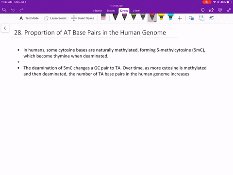This screenshot has width=233, height=175.
Task: Click the text 'which become thymine when deaminated.'
Action: pyautogui.click(x=66, y=56)
